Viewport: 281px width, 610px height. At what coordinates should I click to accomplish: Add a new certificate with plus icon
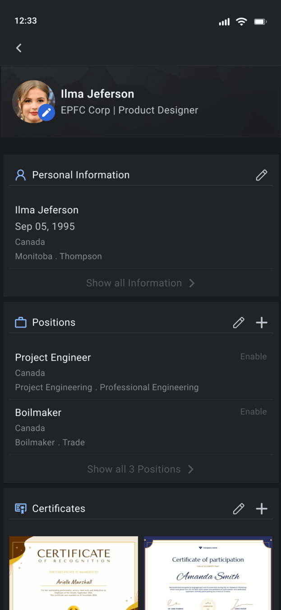(x=262, y=508)
